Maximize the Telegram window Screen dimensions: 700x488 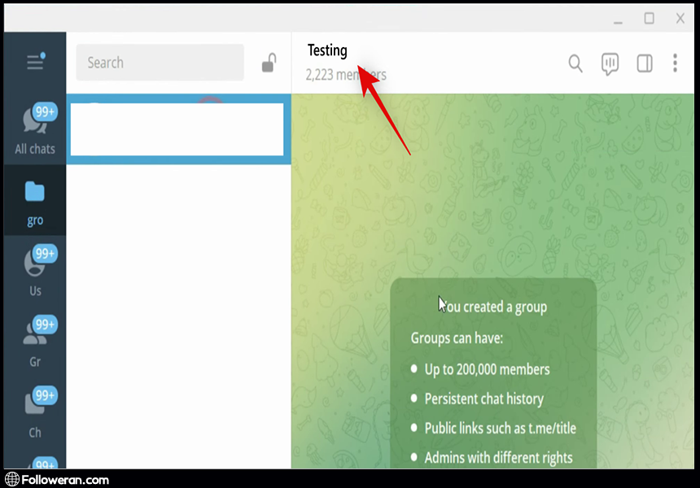(649, 18)
